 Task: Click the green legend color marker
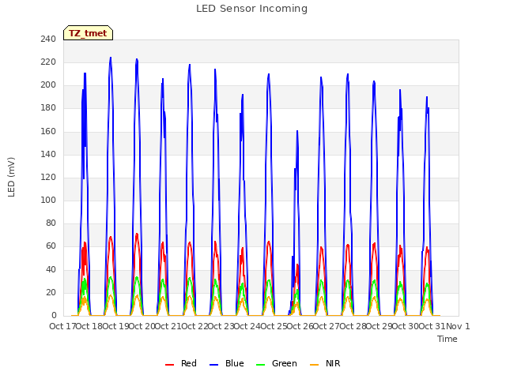[260, 365]
